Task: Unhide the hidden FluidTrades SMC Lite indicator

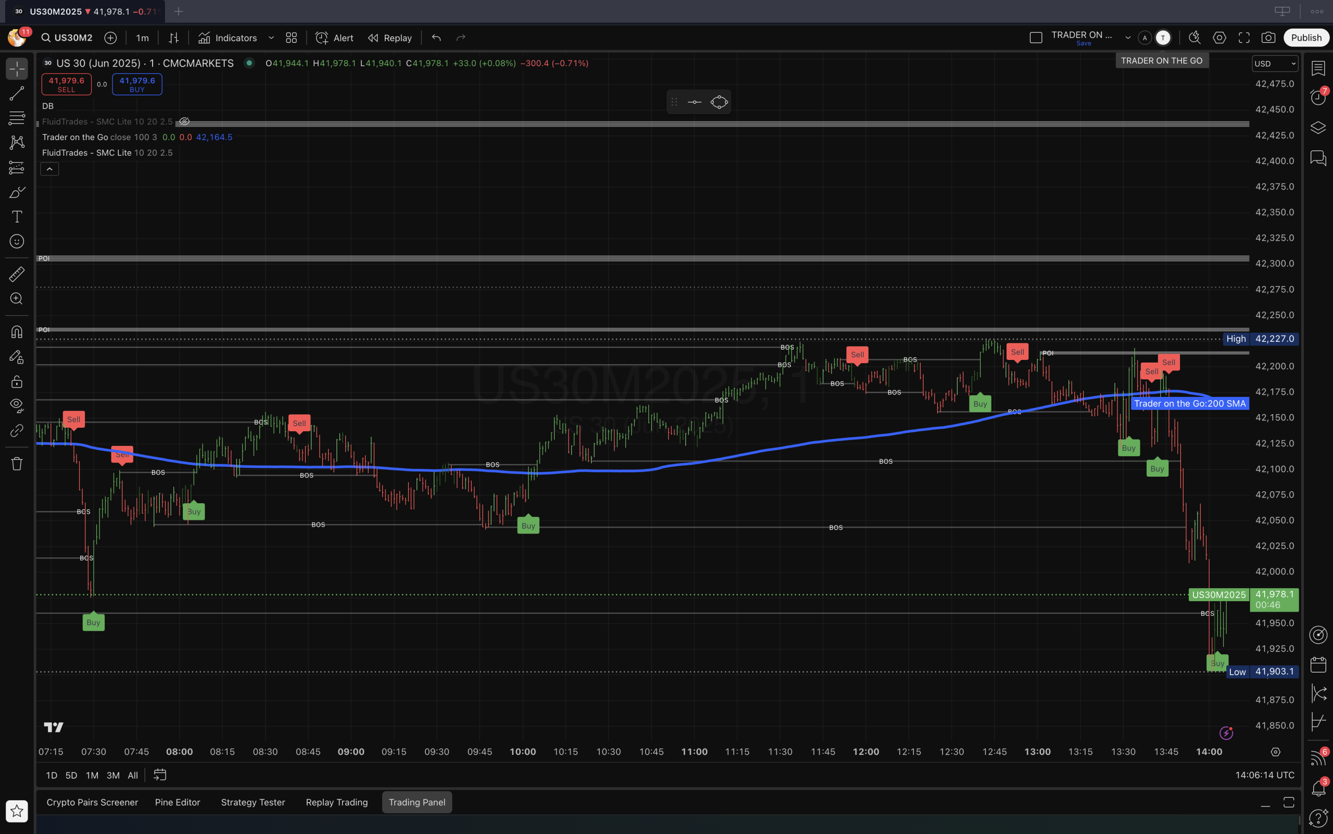Action: [x=185, y=121]
